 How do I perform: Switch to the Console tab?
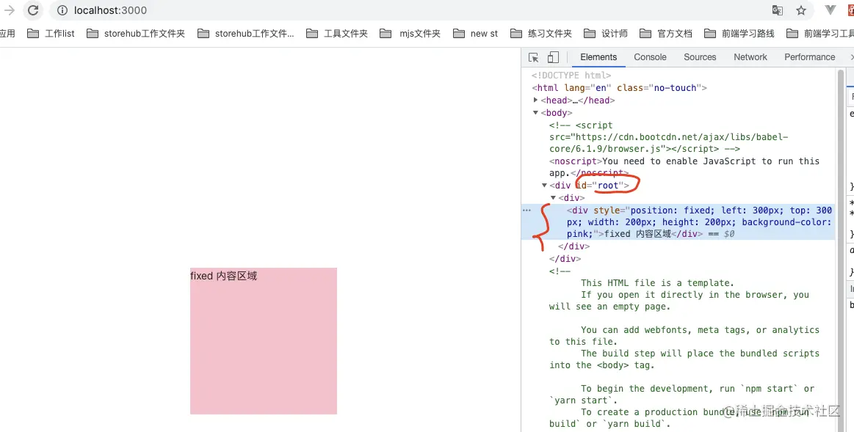(x=650, y=57)
